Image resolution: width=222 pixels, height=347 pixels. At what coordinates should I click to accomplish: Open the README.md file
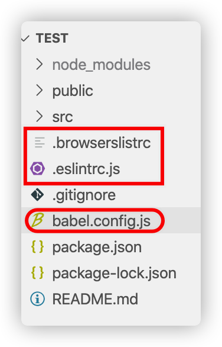(95, 299)
